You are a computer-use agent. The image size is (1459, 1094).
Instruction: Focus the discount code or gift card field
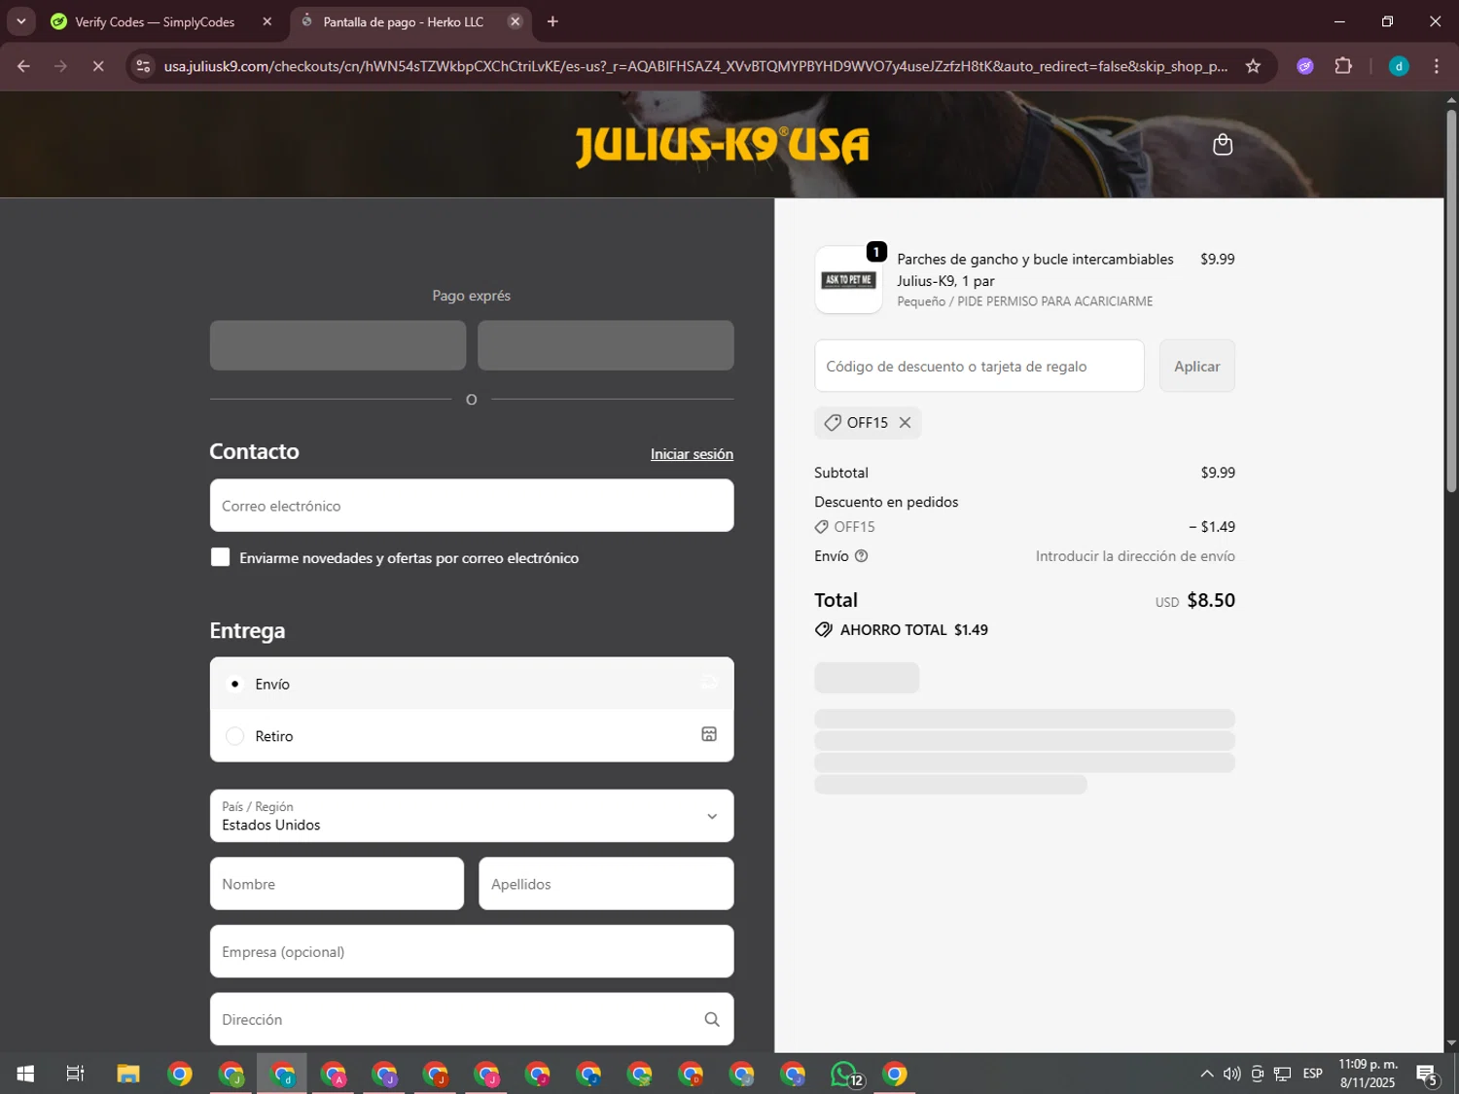point(979,367)
